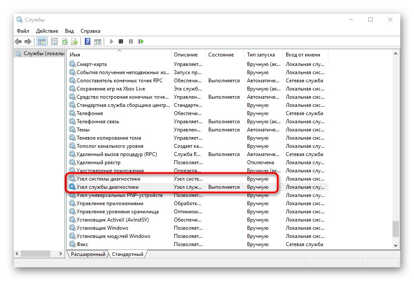Select the Тополог канального уровня service name
This screenshot has width=414, height=281.
(x=110, y=146)
